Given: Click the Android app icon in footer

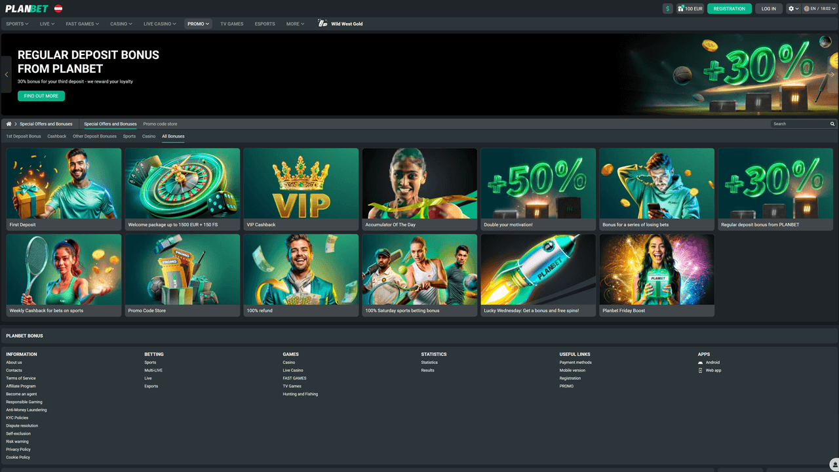Looking at the screenshot, I should (700, 363).
